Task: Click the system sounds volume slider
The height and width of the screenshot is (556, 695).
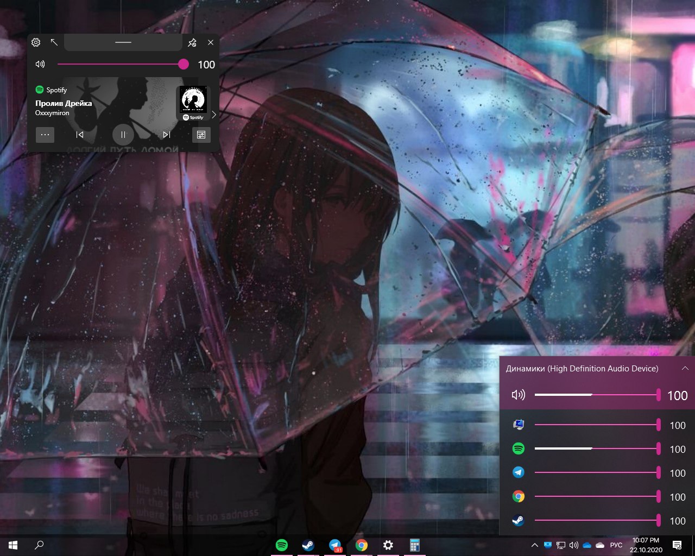Action: coord(597,425)
